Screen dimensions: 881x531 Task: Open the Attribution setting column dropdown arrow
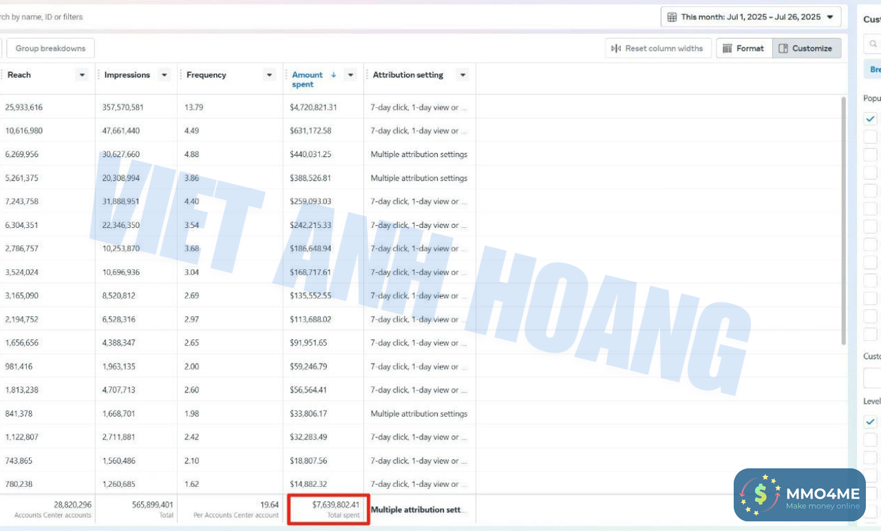(463, 75)
